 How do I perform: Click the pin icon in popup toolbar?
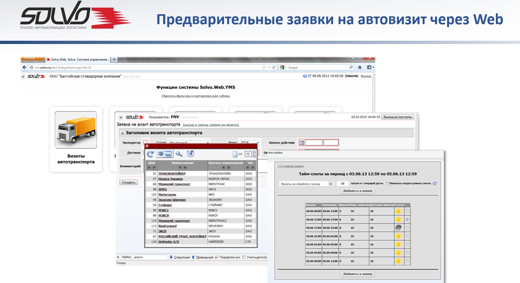point(190,154)
